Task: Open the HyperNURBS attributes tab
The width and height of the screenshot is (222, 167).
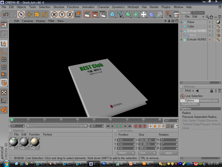Action: point(189,104)
